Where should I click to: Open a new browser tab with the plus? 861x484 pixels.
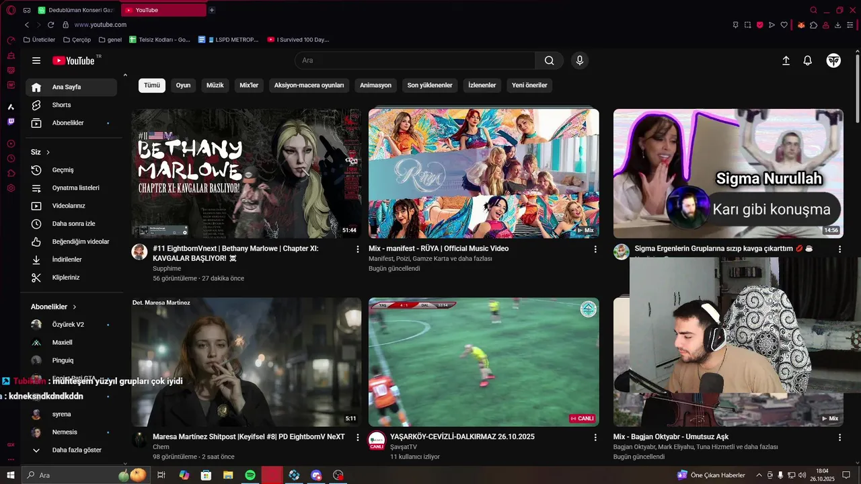212,10
